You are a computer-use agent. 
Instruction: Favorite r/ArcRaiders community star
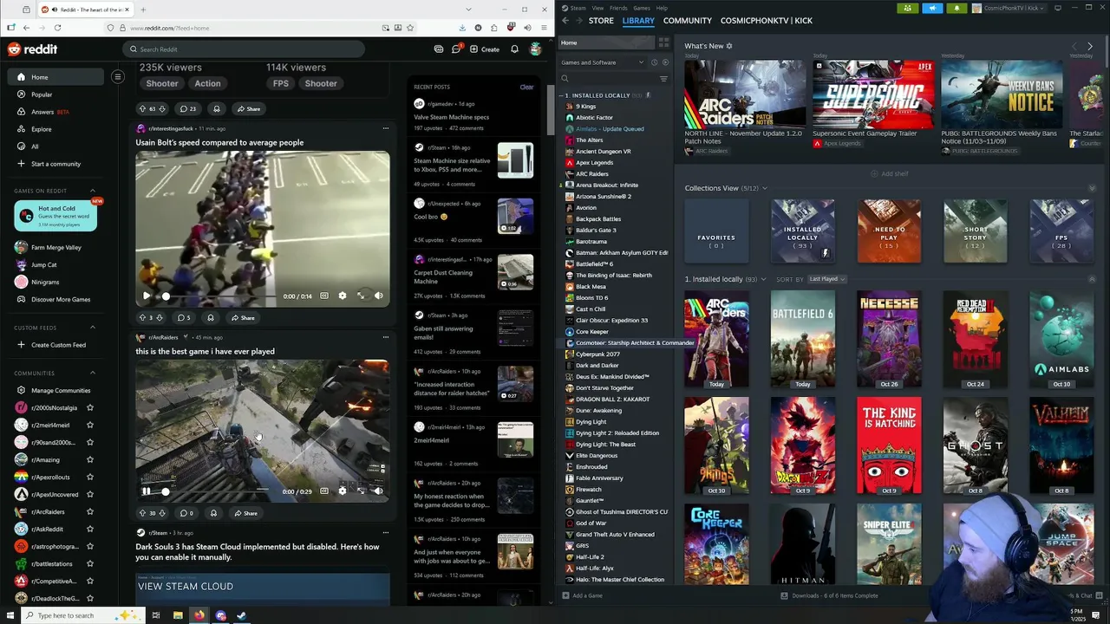(90, 512)
